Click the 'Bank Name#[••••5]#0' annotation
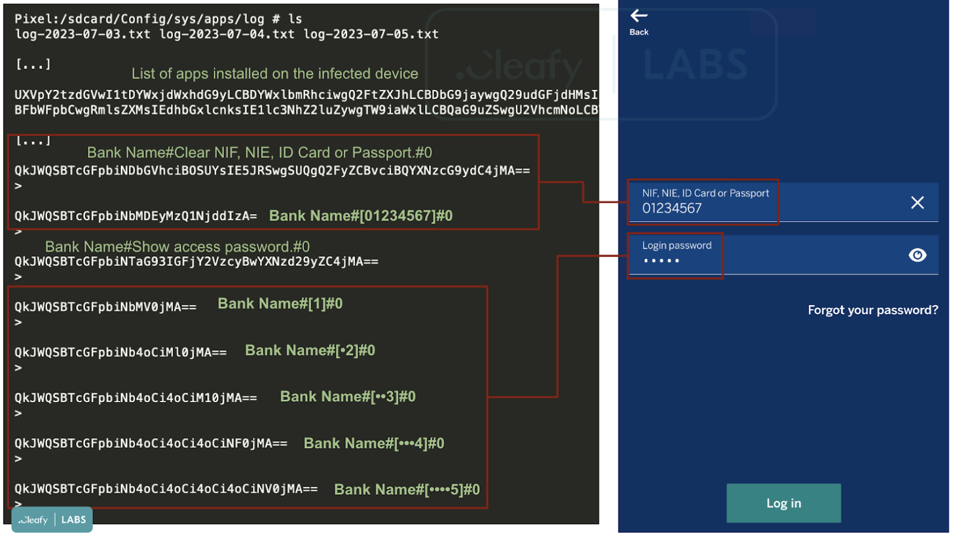Screen dimensions: 953x539 click(x=406, y=489)
